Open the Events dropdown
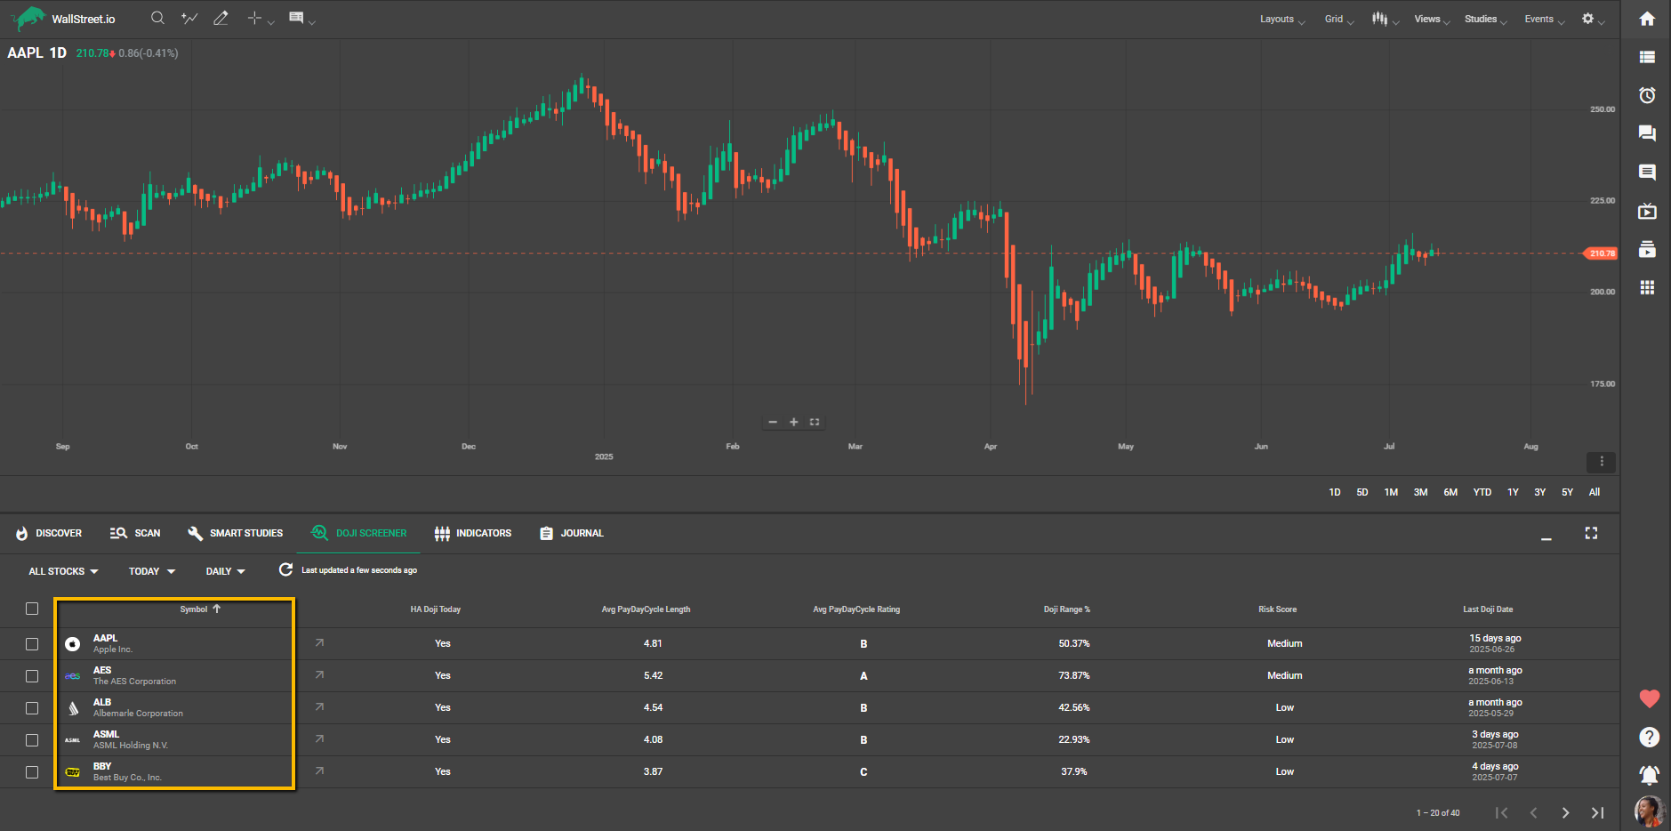This screenshot has height=831, width=1671. pyautogui.click(x=1544, y=19)
